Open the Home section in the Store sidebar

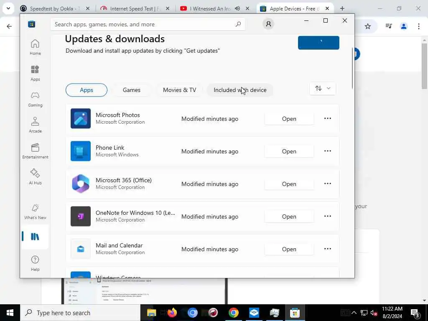click(35, 47)
